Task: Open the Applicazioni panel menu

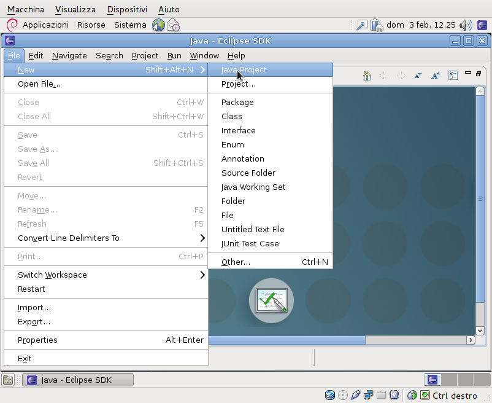Action: (45, 25)
